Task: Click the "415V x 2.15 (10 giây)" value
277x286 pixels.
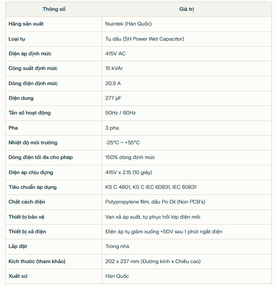Action: click(128, 172)
